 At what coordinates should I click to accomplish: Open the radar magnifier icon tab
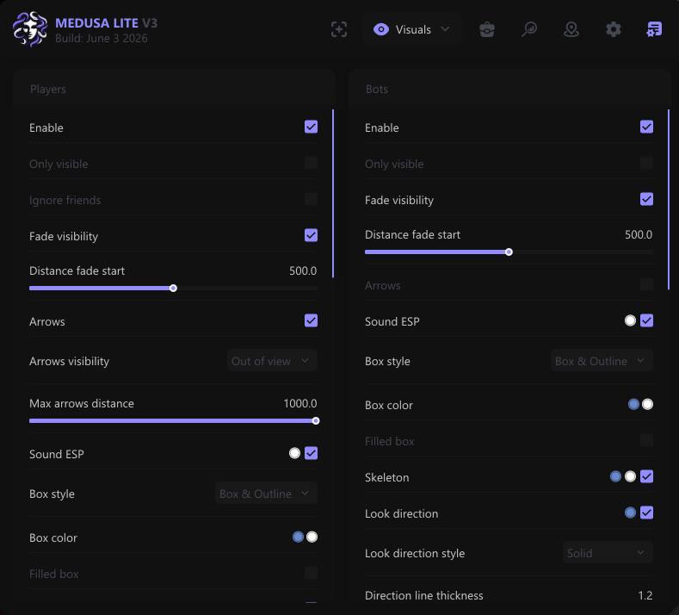tap(529, 29)
